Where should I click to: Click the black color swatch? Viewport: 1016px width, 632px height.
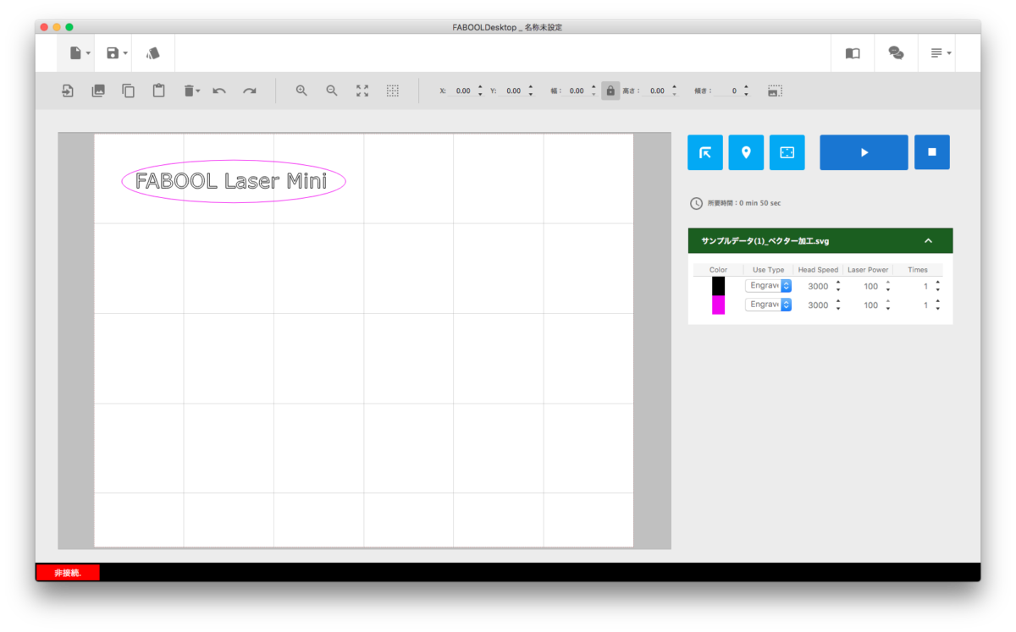(718, 286)
